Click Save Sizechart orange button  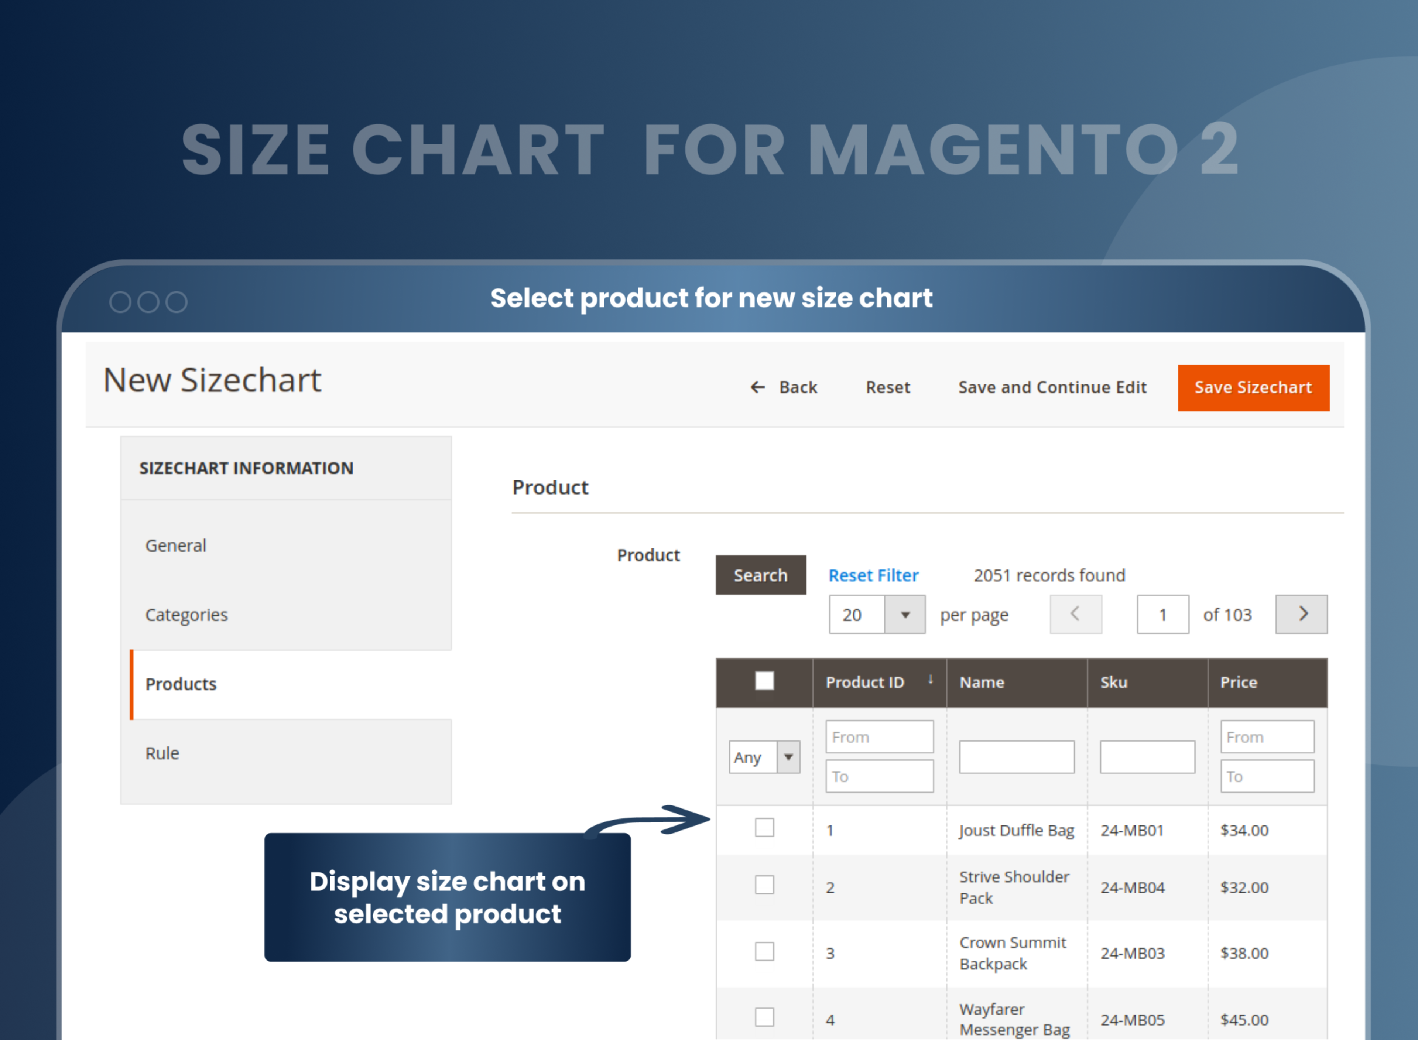1253,388
